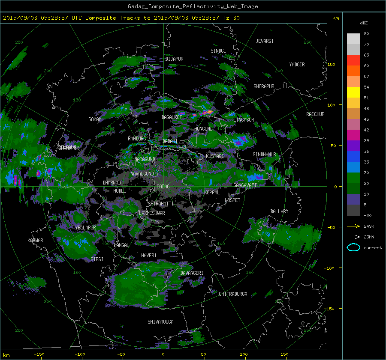Click the HANGAL city label
Screen dimensions: 386x360
pyautogui.click(x=121, y=245)
